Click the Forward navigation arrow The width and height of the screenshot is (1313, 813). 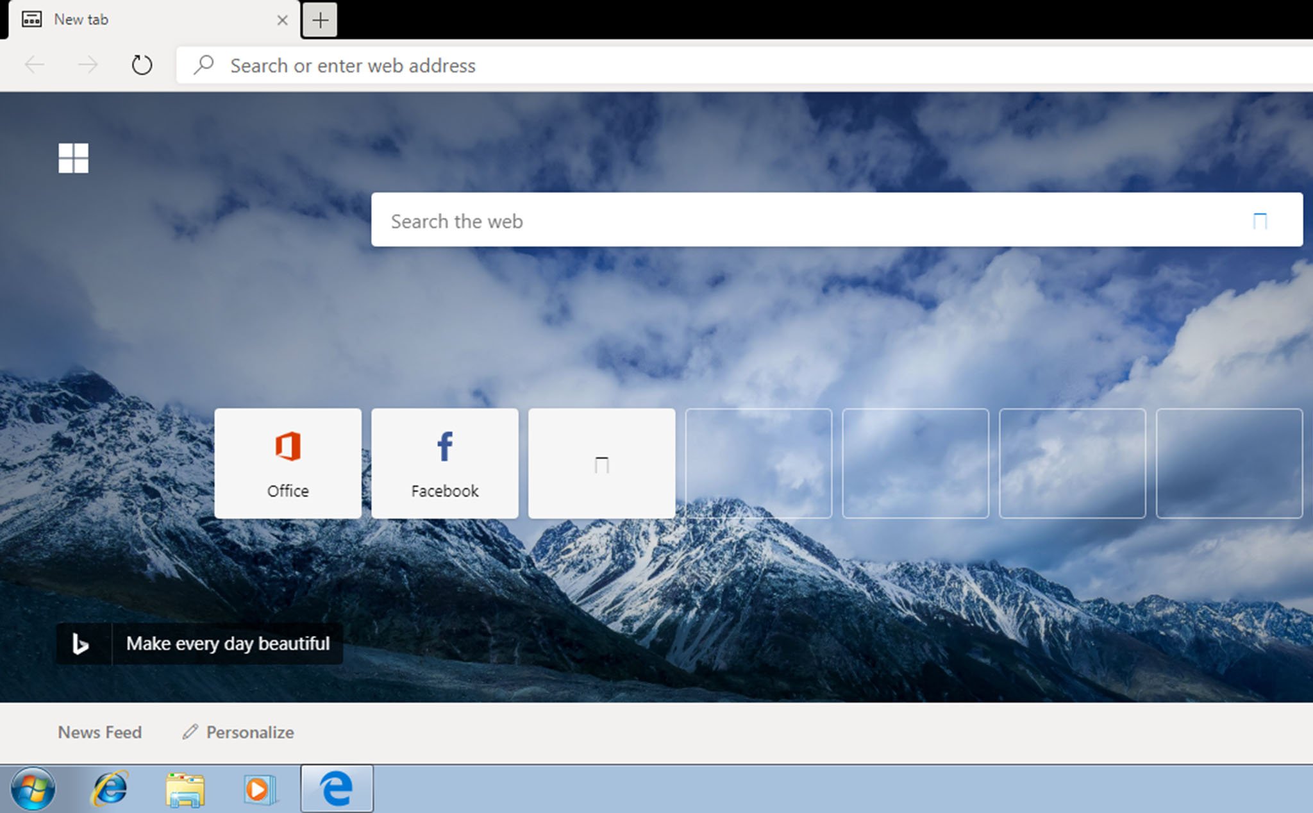[88, 65]
